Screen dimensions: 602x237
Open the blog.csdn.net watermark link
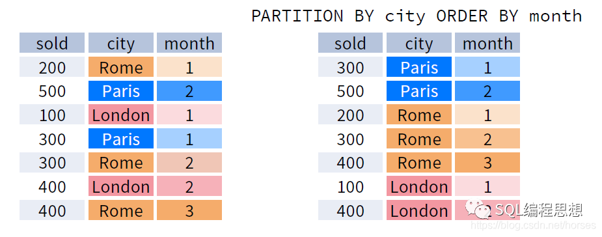click(534, 225)
